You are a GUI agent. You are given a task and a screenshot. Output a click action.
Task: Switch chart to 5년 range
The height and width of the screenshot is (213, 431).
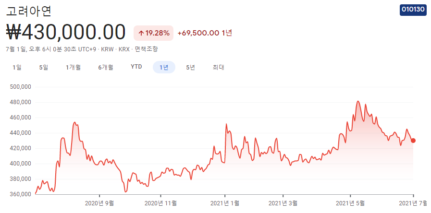(190, 67)
